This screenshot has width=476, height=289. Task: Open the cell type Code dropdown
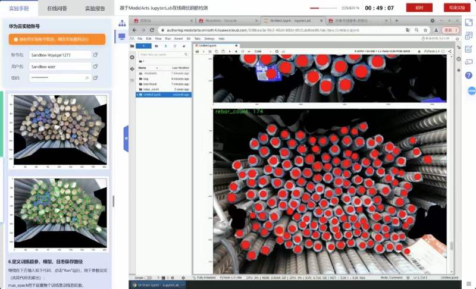pos(262,52)
